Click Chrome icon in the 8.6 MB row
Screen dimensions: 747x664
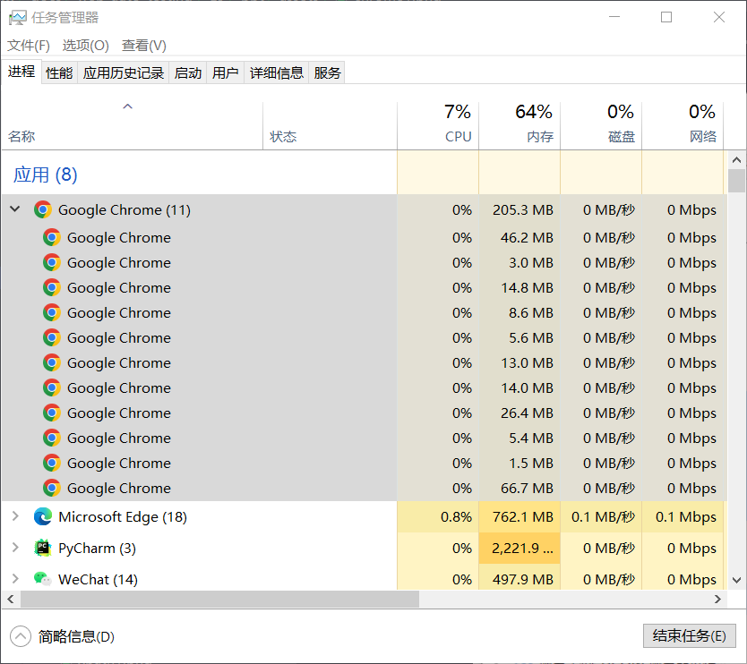point(51,312)
